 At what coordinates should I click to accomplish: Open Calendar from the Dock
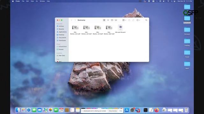(x=61, y=110)
